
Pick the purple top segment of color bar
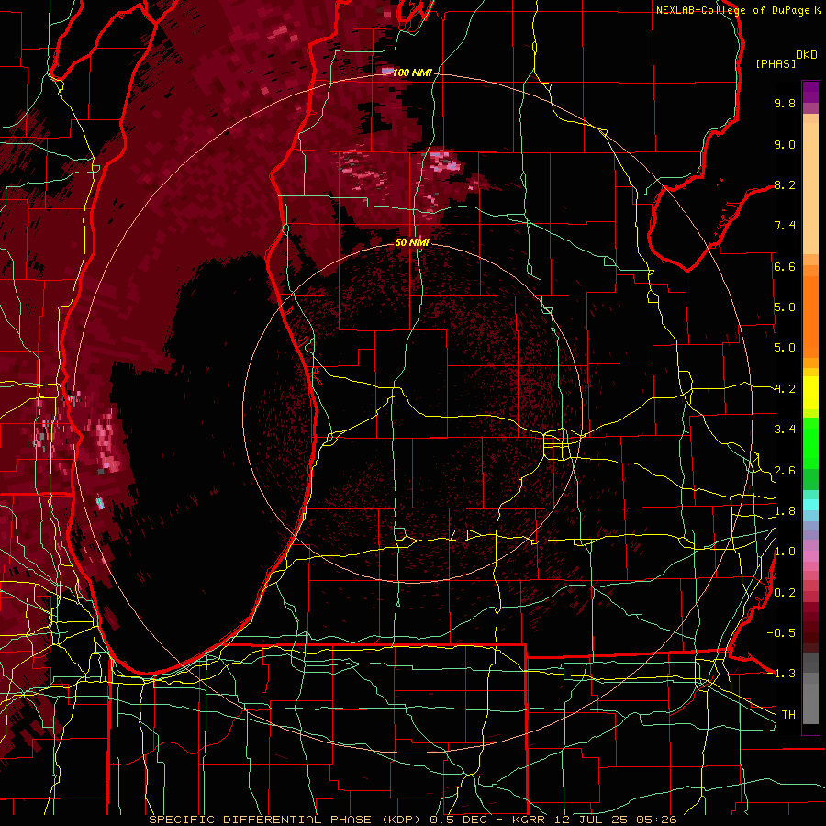coord(810,92)
